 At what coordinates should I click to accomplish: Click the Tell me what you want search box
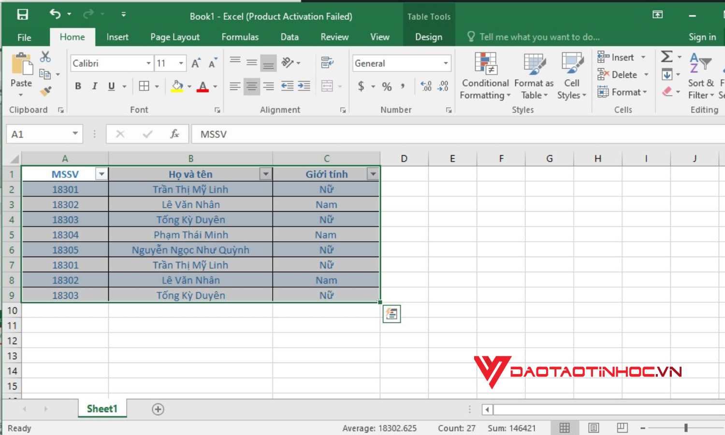pos(539,37)
